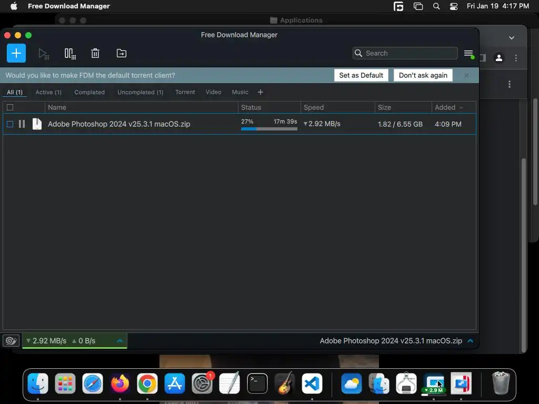Show the Video filter tab
Image resolution: width=539 pixels, height=404 pixels.
pos(214,92)
